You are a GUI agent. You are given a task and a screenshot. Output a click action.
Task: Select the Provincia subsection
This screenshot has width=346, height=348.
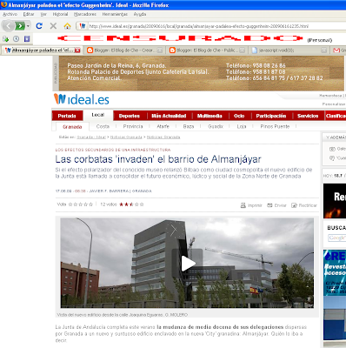coord(133,126)
